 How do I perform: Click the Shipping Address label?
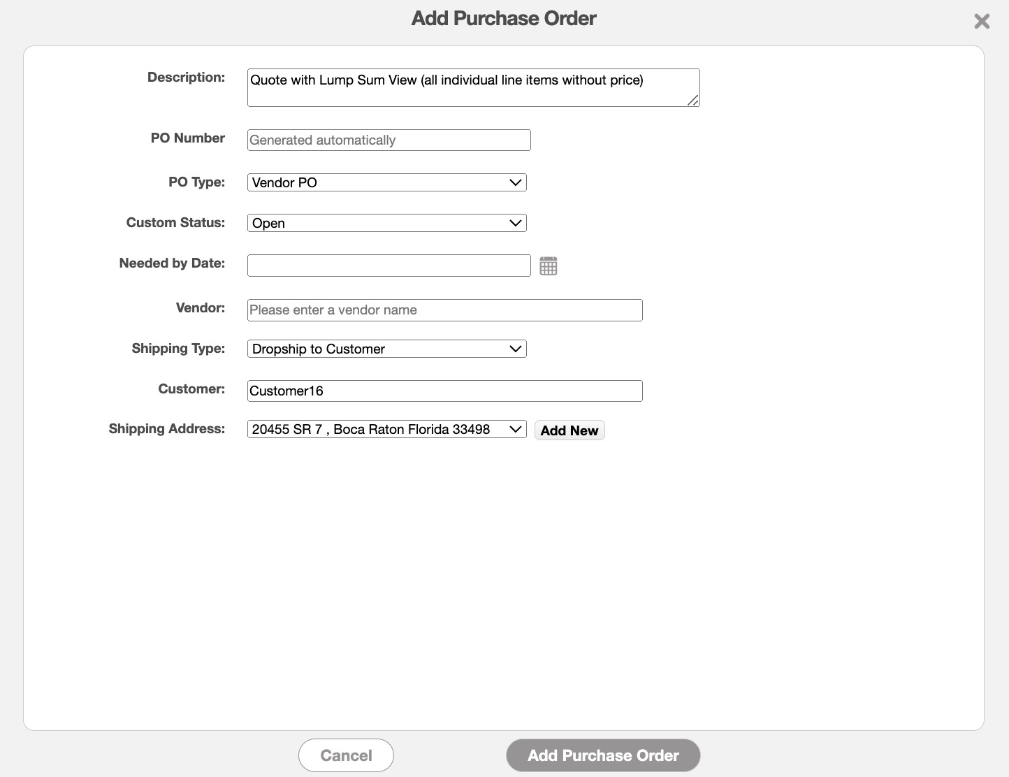click(x=167, y=429)
